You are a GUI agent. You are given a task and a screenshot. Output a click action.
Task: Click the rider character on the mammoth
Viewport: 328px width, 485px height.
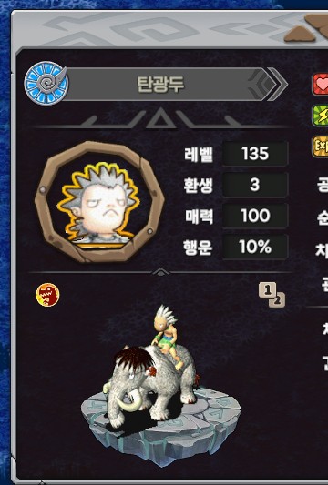(166, 336)
